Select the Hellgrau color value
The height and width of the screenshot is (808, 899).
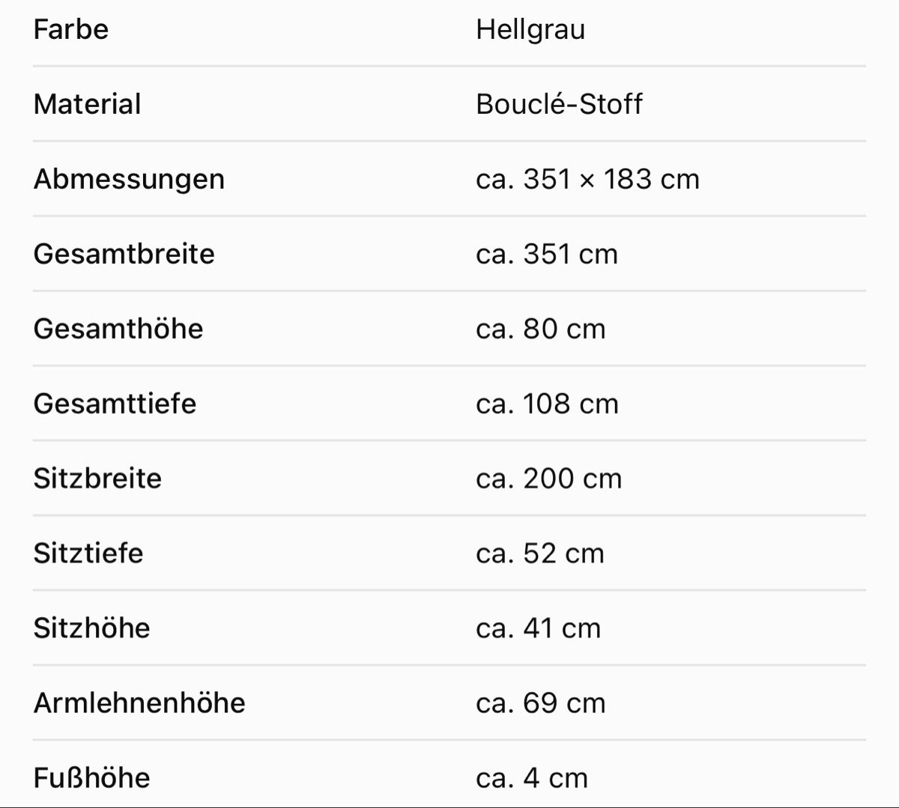[530, 30]
